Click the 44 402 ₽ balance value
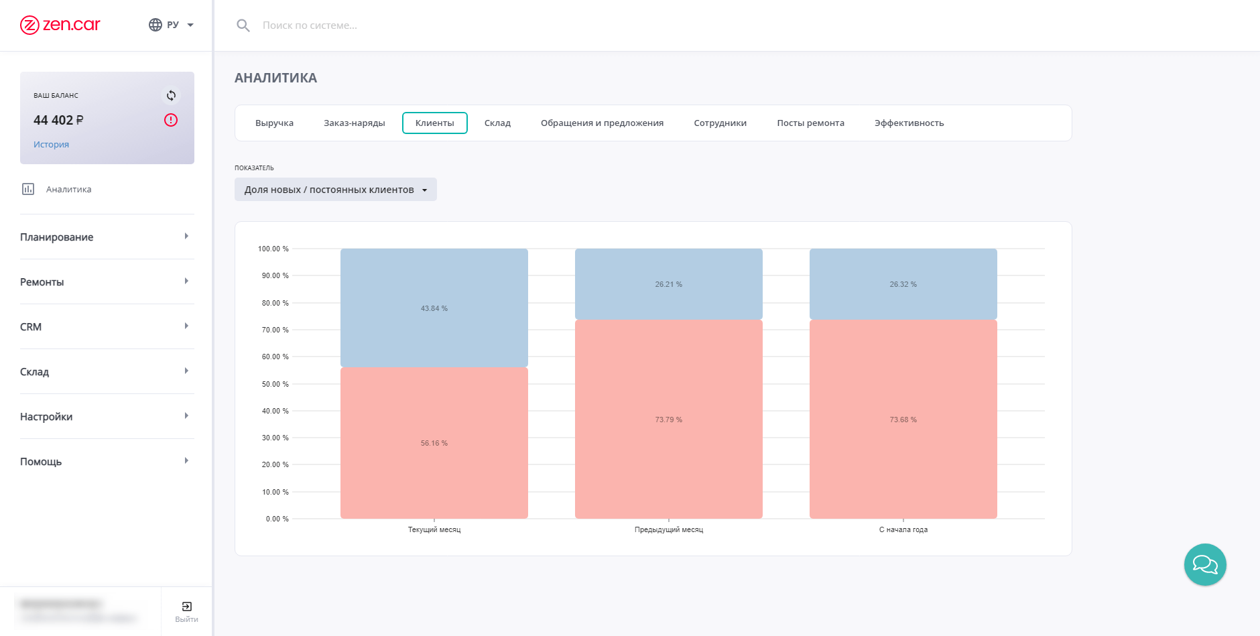Image resolution: width=1260 pixels, height=636 pixels. click(x=58, y=120)
